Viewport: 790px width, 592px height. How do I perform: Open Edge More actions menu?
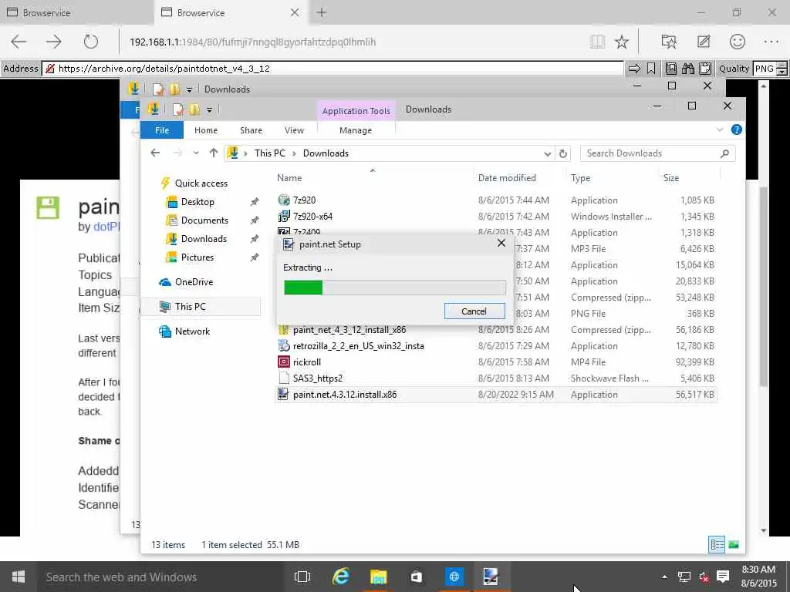771,42
